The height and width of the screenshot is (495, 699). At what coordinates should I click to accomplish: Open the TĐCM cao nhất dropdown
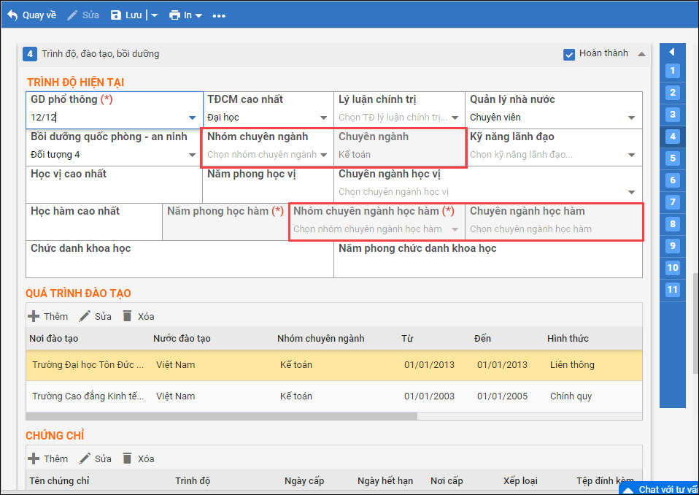[x=324, y=118]
